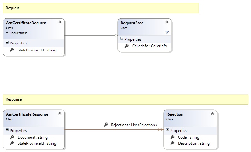Screen dimensions: 251x152
Task: Collapse the AsnCertificateRequest class with chevron
Action: pyautogui.click(x=60, y=22)
